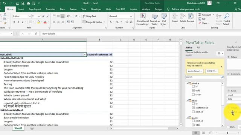Switch to Page Layout view in status bar
The width and height of the screenshot is (241, 135).
click(203, 133)
